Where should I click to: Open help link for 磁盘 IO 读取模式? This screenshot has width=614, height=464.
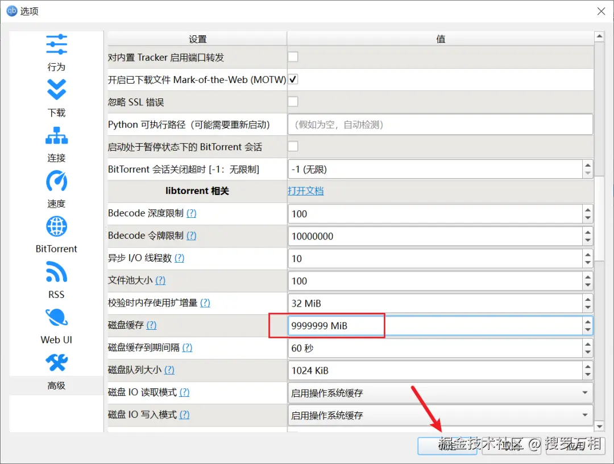[184, 392]
